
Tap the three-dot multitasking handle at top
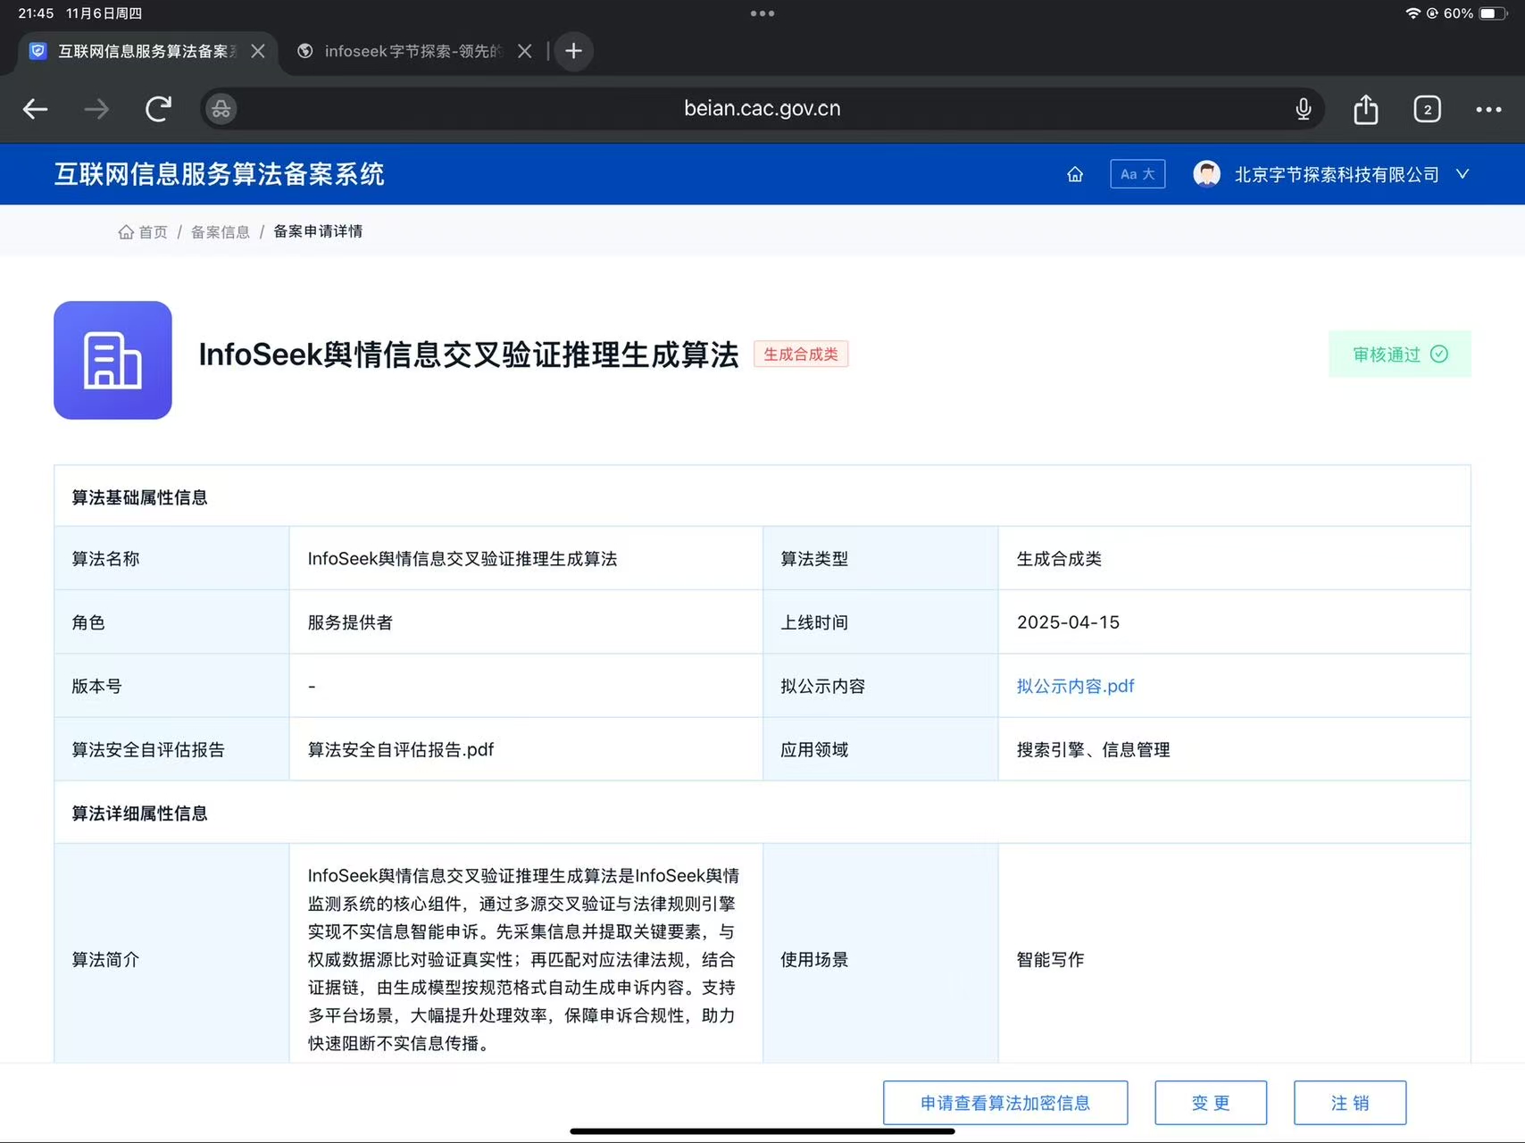[x=762, y=13]
